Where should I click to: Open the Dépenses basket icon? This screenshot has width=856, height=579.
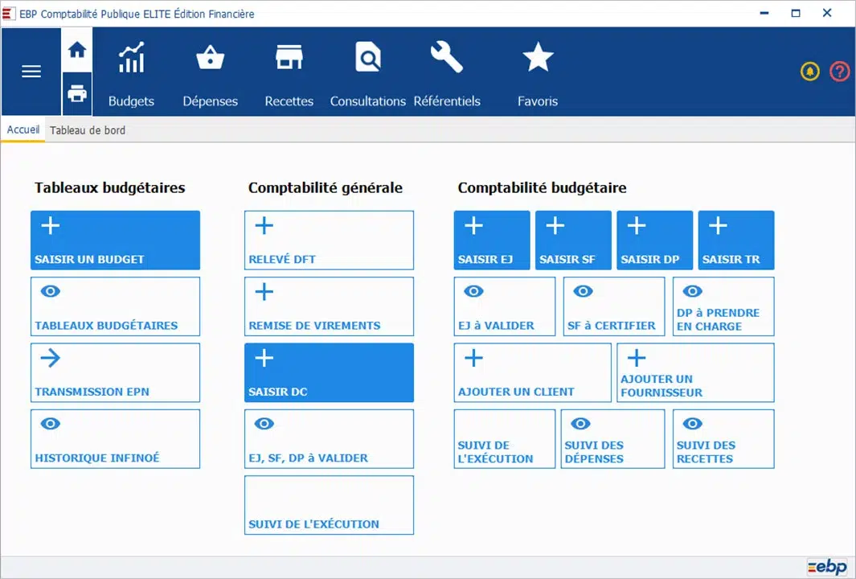point(210,60)
